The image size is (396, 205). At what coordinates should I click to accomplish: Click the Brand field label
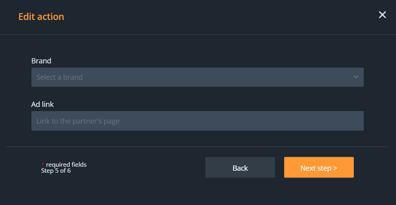coord(41,61)
